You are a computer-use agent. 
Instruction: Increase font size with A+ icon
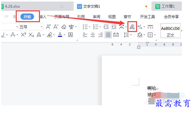pyautogui.click(x=48, y=27)
